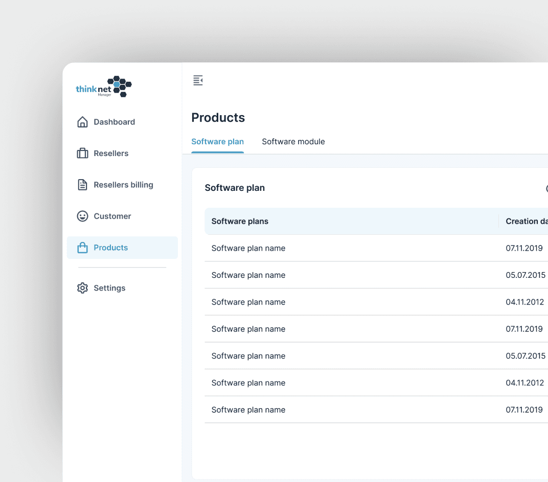Screen dimensions: 548x482
Task: Select the Software plan tab
Action: [x=217, y=141]
